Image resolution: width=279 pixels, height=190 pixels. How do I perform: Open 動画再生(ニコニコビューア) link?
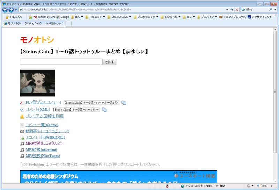(47, 131)
